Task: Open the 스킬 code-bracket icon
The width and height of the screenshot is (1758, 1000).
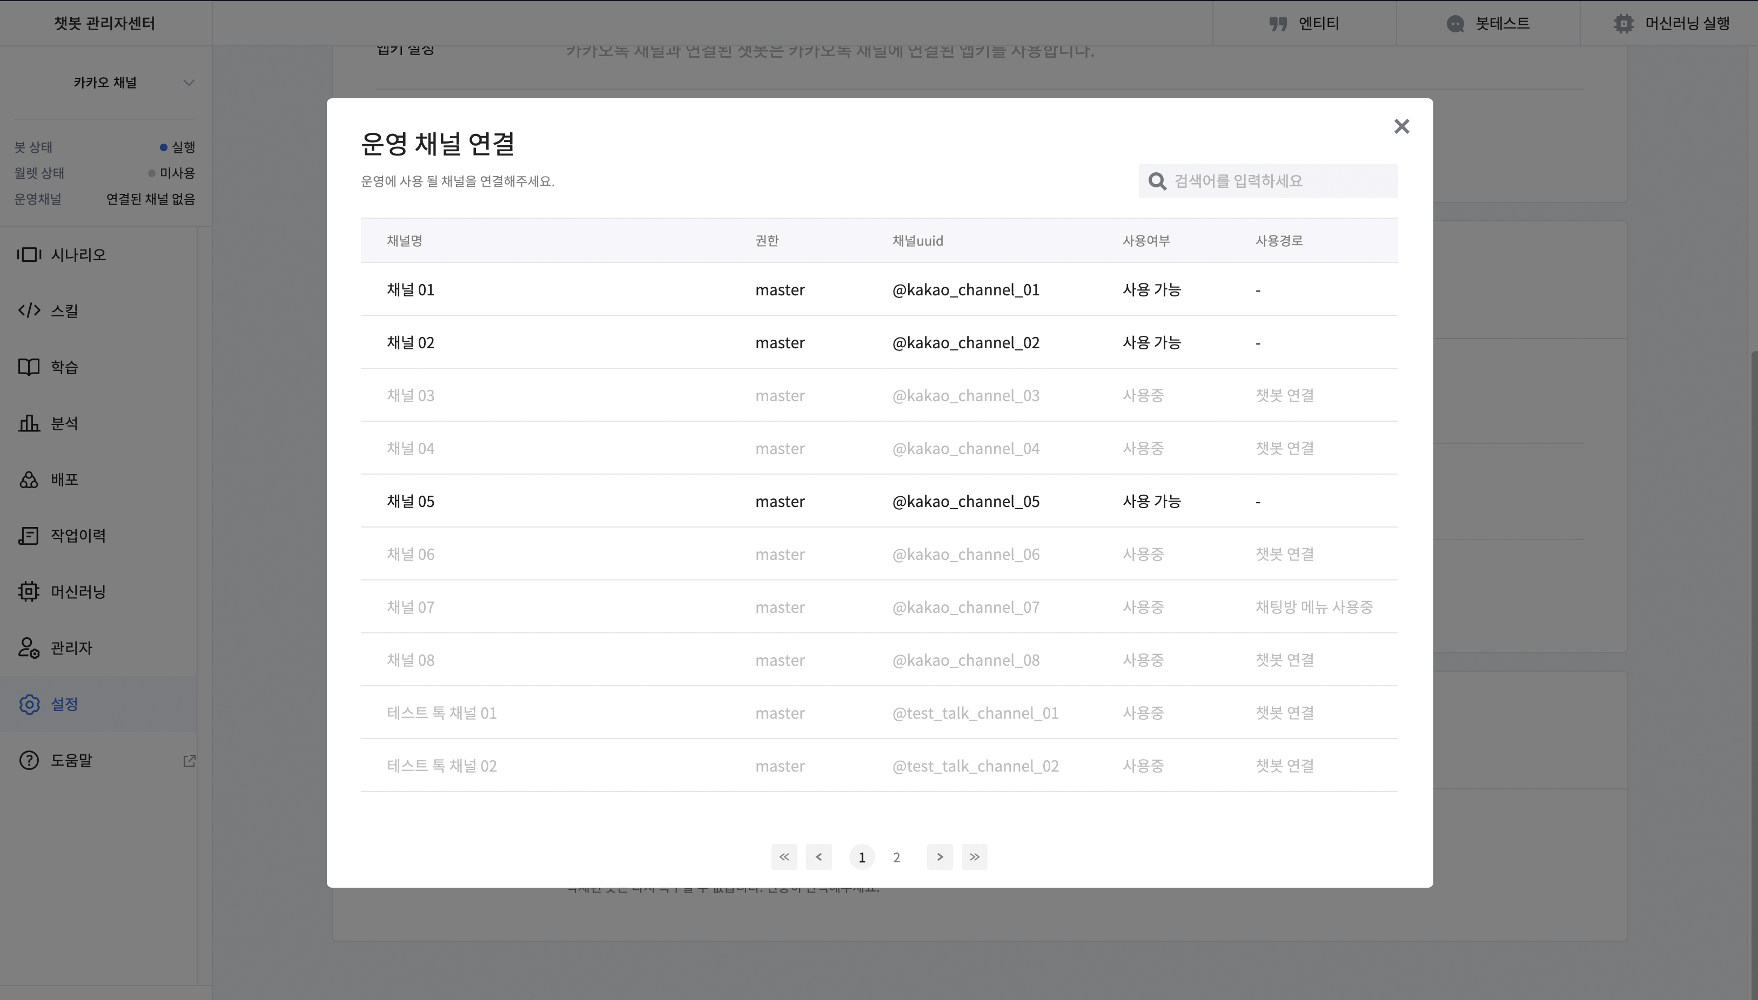Action: pyautogui.click(x=29, y=310)
